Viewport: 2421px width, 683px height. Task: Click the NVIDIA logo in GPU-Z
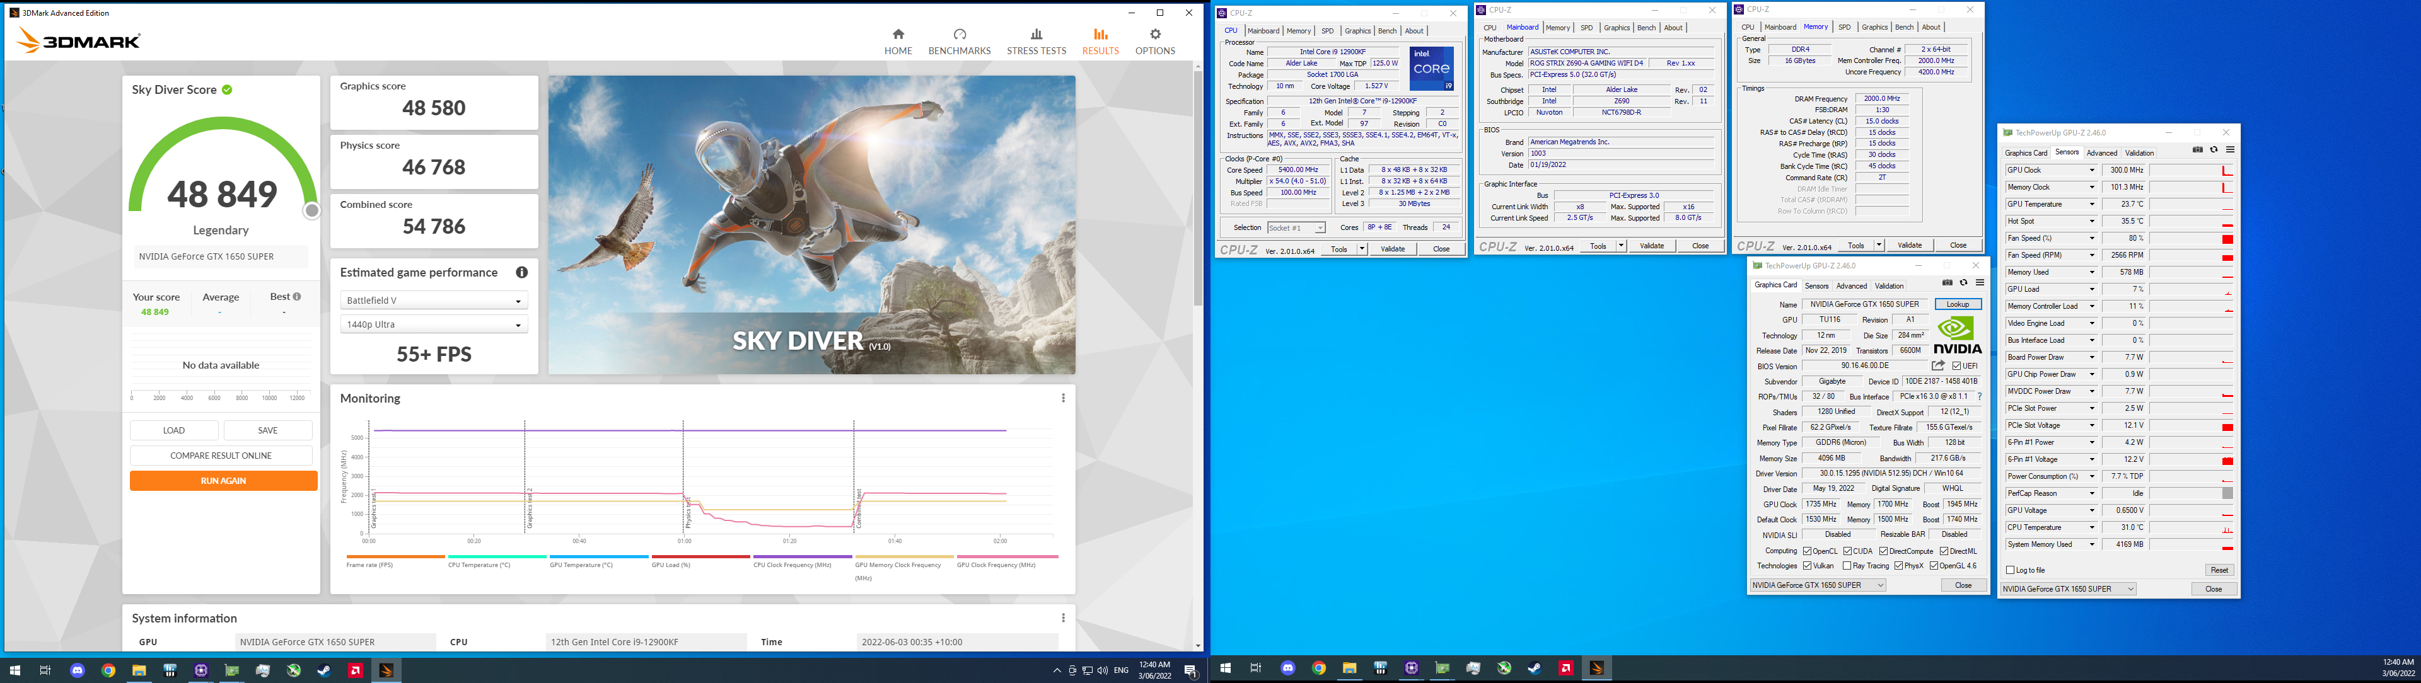pyautogui.click(x=1958, y=335)
